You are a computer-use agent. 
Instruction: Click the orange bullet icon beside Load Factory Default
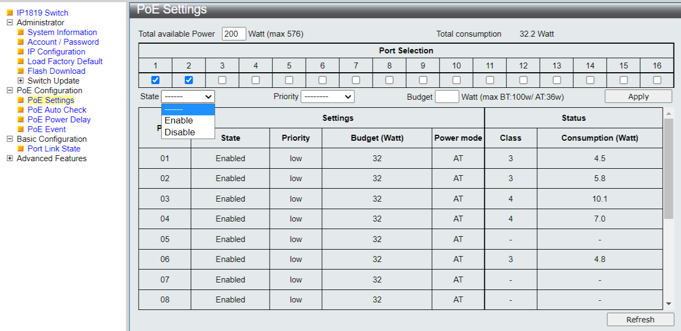(x=21, y=61)
